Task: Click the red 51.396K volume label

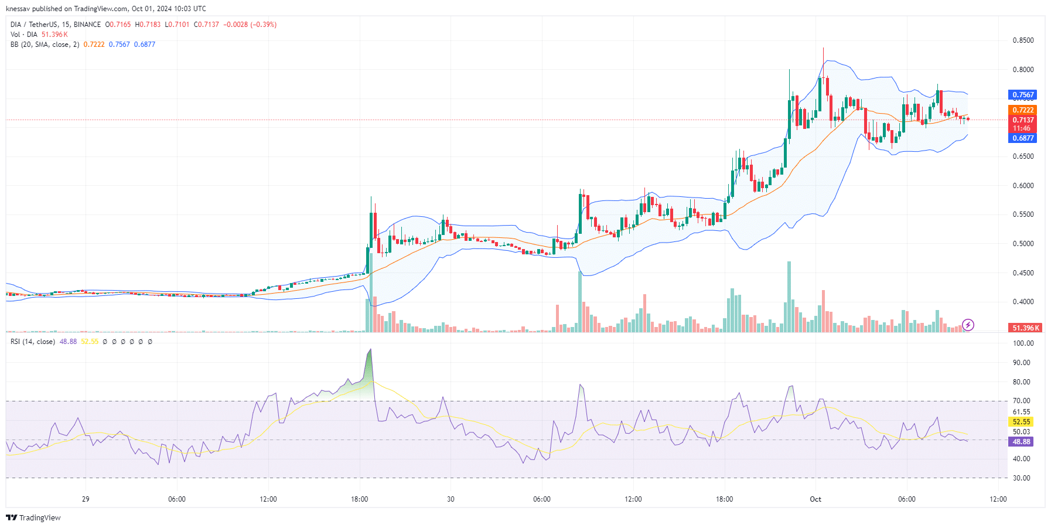Action: [x=1025, y=328]
